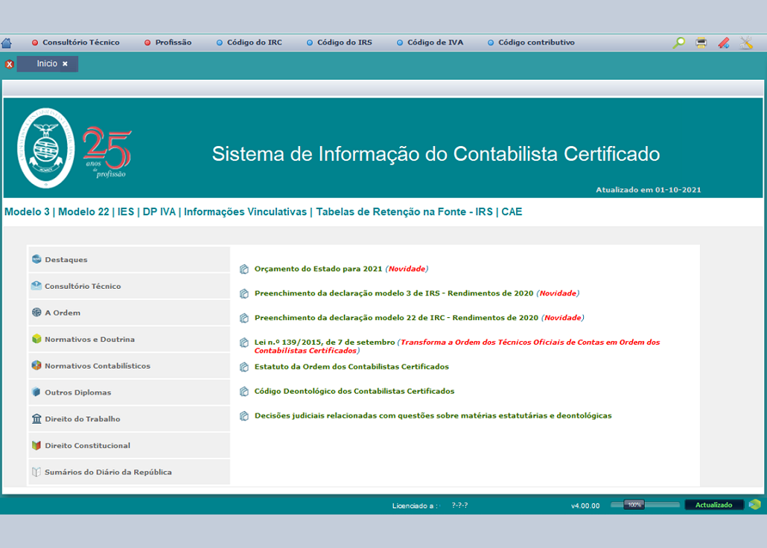
Task: Click the 100% zoom slider handle
Action: click(634, 505)
